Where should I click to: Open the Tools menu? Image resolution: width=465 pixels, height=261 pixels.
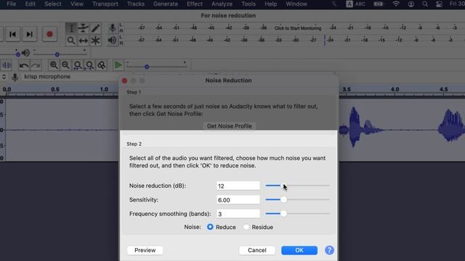point(248,4)
